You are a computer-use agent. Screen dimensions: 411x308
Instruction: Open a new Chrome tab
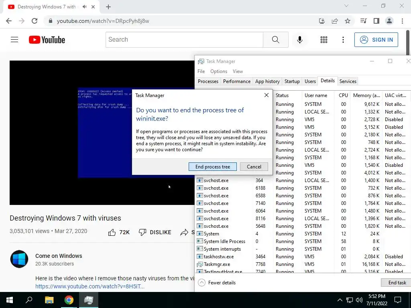[x=108, y=7]
